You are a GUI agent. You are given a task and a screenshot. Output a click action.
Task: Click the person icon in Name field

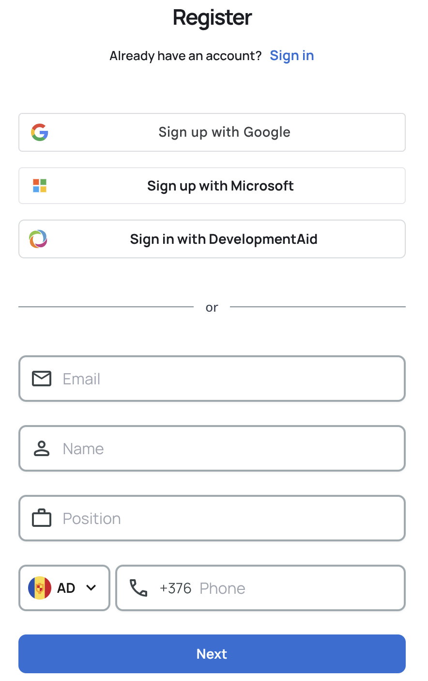[42, 448]
